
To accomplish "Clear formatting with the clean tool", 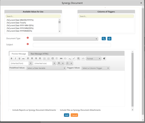I will [x=104, y=58].
